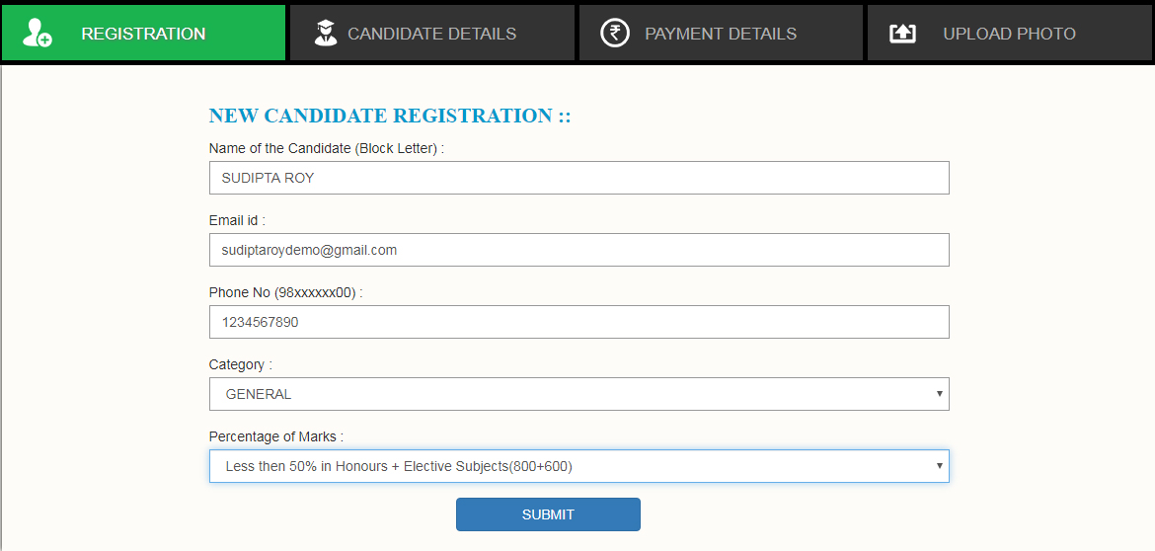Go to the Payment Details tab label
Viewport: 1155px width, 551px height.
click(x=721, y=34)
